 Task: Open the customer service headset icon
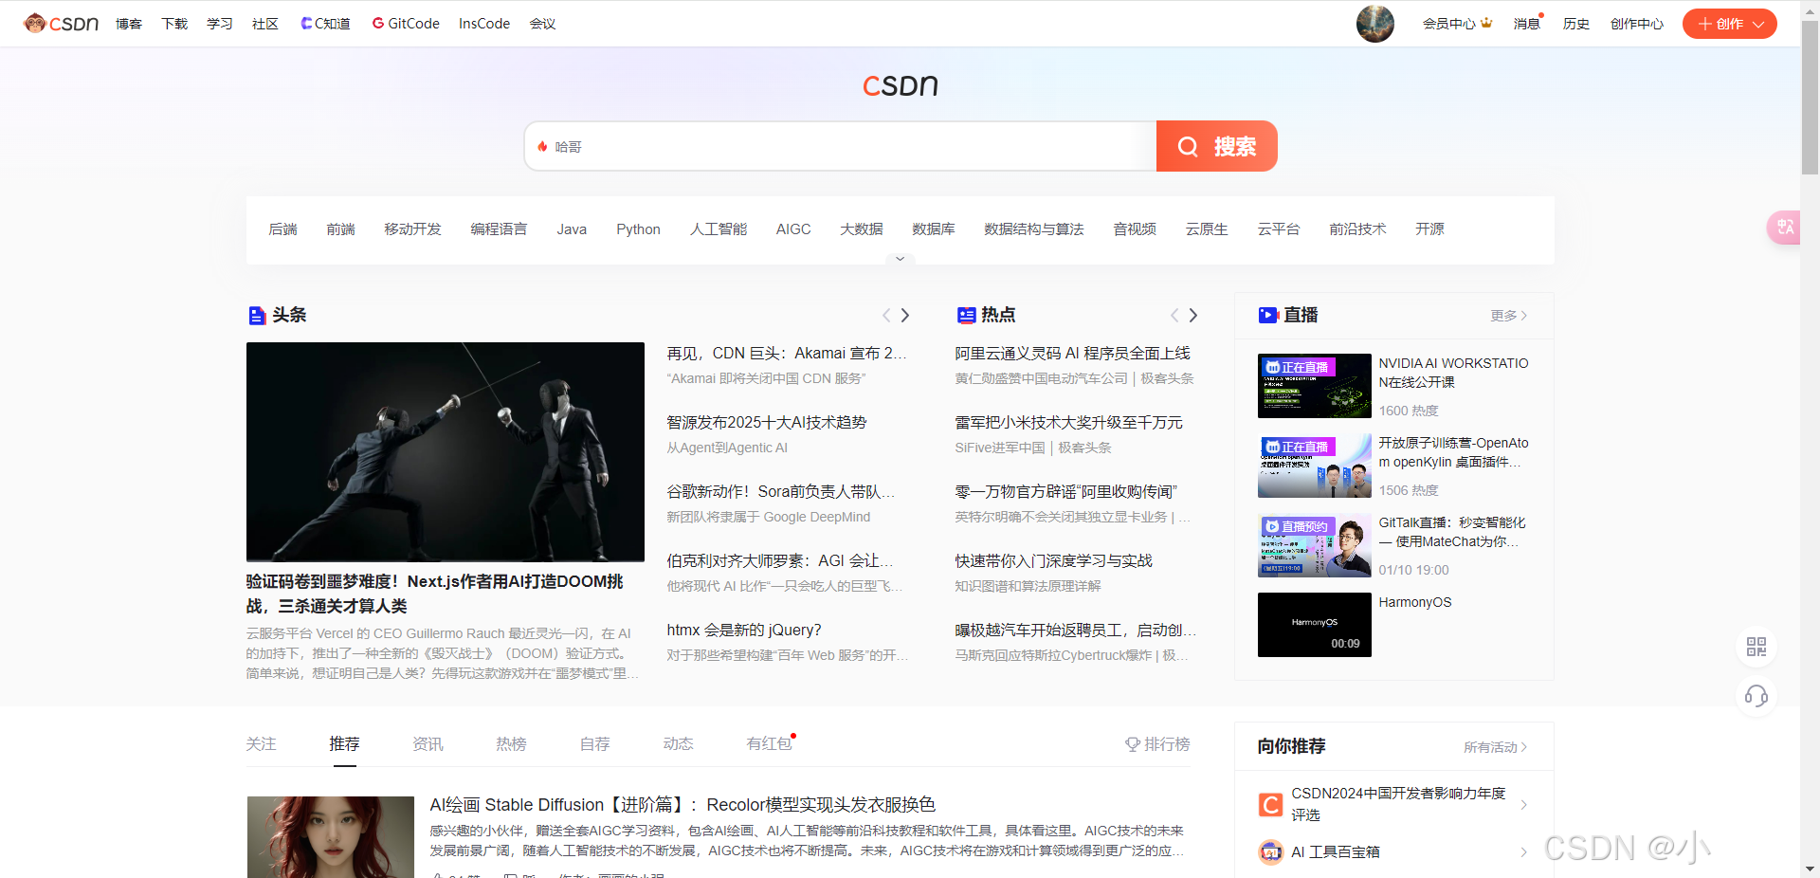[1756, 696]
